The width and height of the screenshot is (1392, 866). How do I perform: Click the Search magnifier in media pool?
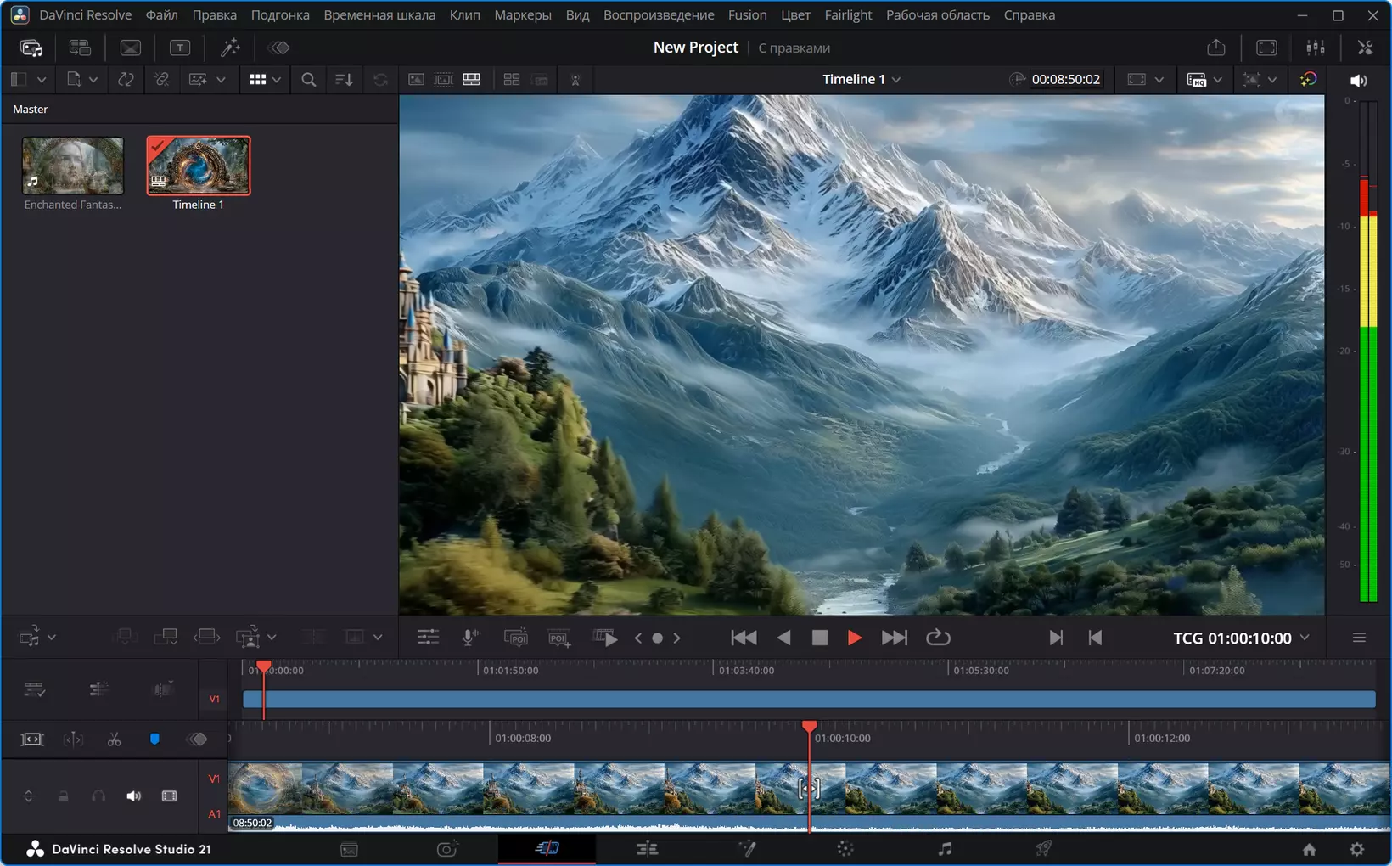point(309,79)
